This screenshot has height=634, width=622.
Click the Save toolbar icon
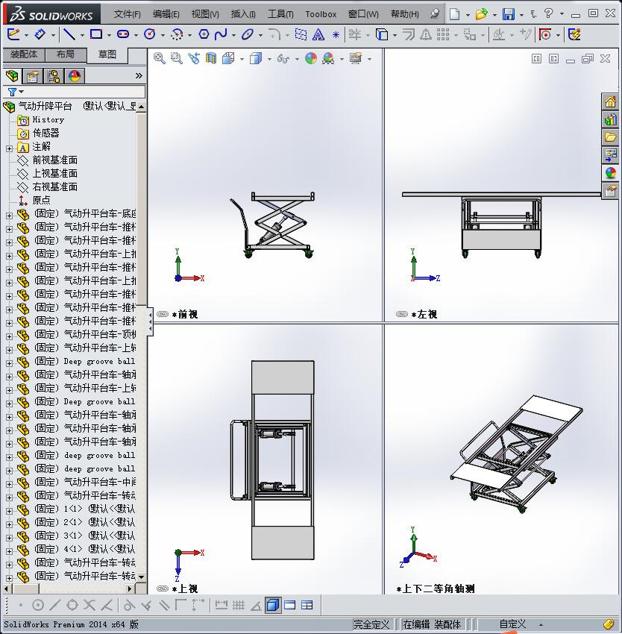coord(509,14)
